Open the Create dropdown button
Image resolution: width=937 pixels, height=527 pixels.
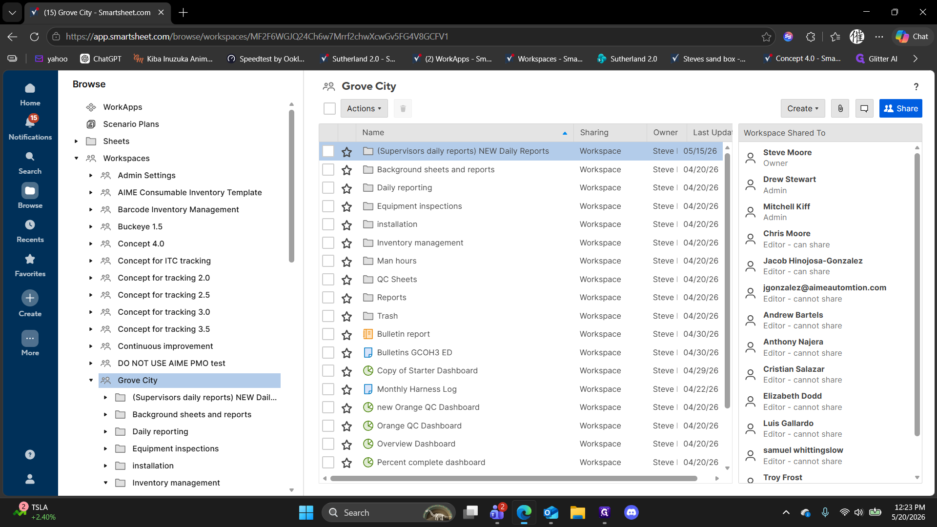803,108
